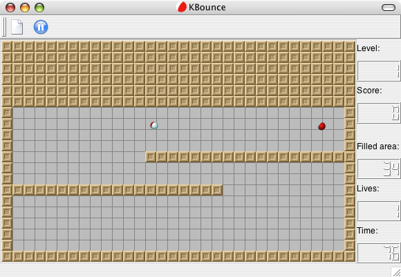Pause the game with blue pause button
This screenshot has height=277, width=401.
pos(41,27)
